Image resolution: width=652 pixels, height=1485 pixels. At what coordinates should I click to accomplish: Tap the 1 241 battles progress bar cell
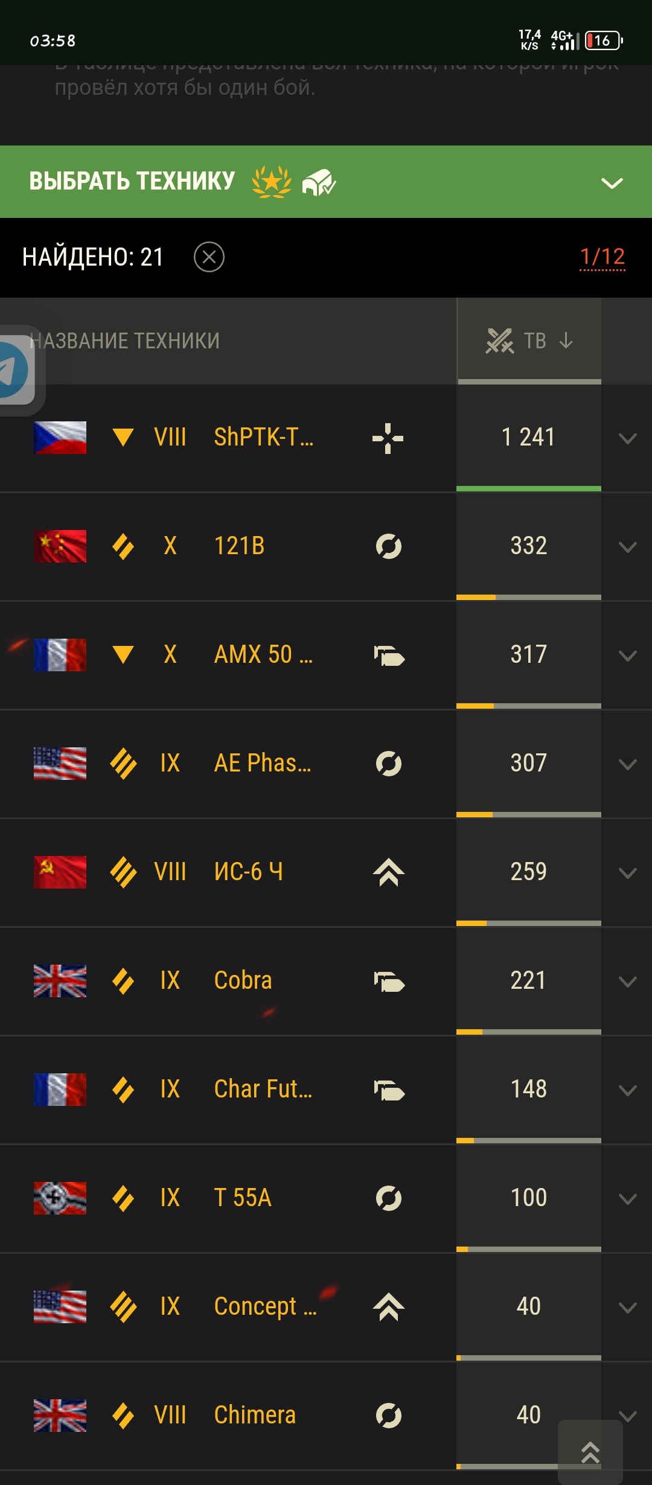click(529, 438)
